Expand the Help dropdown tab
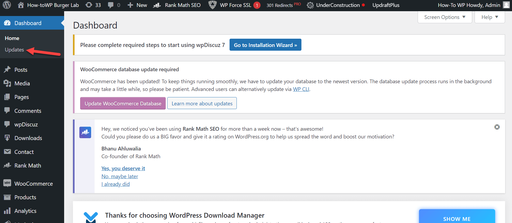 tap(490, 17)
